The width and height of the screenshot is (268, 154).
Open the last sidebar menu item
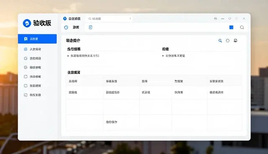pyautogui.click(x=33, y=95)
